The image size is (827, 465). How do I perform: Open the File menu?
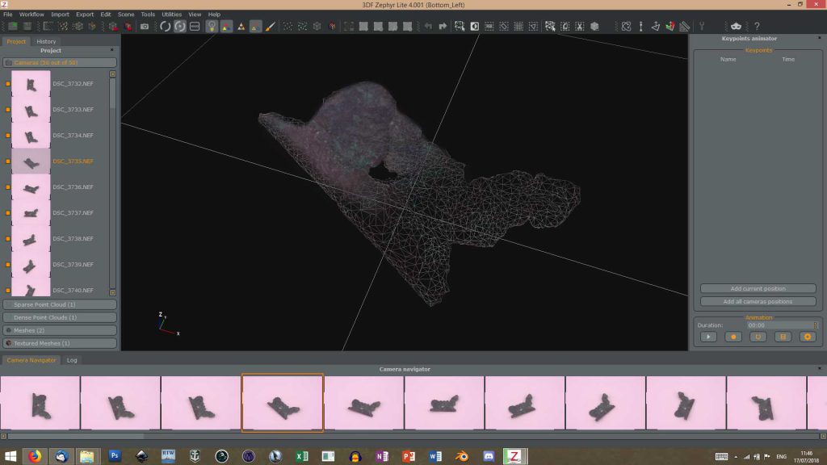coord(8,15)
